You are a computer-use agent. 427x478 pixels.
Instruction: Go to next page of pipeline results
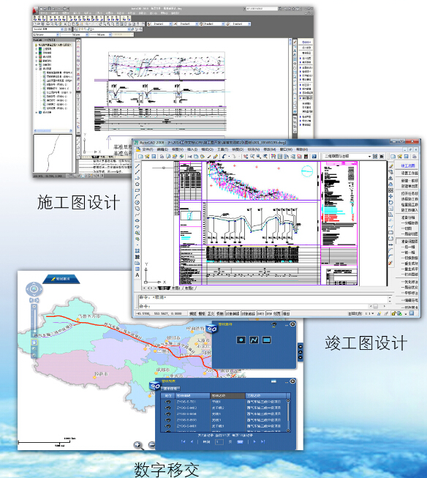pyautogui.click(x=254, y=441)
